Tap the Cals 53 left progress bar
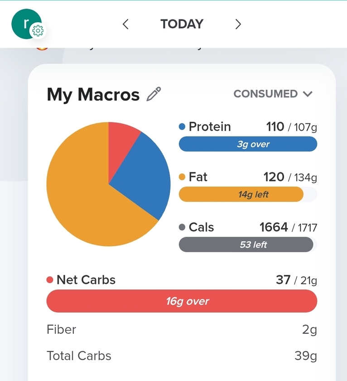 tap(248, 244)
